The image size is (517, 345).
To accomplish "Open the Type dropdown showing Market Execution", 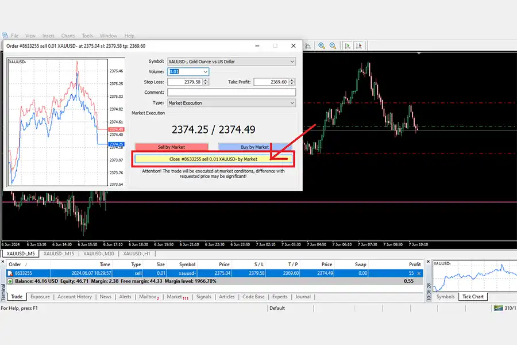I will [x=292, y=103].
